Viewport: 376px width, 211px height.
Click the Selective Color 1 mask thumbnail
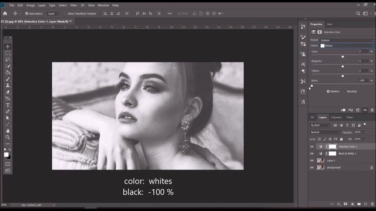click(x=333, y=147)
